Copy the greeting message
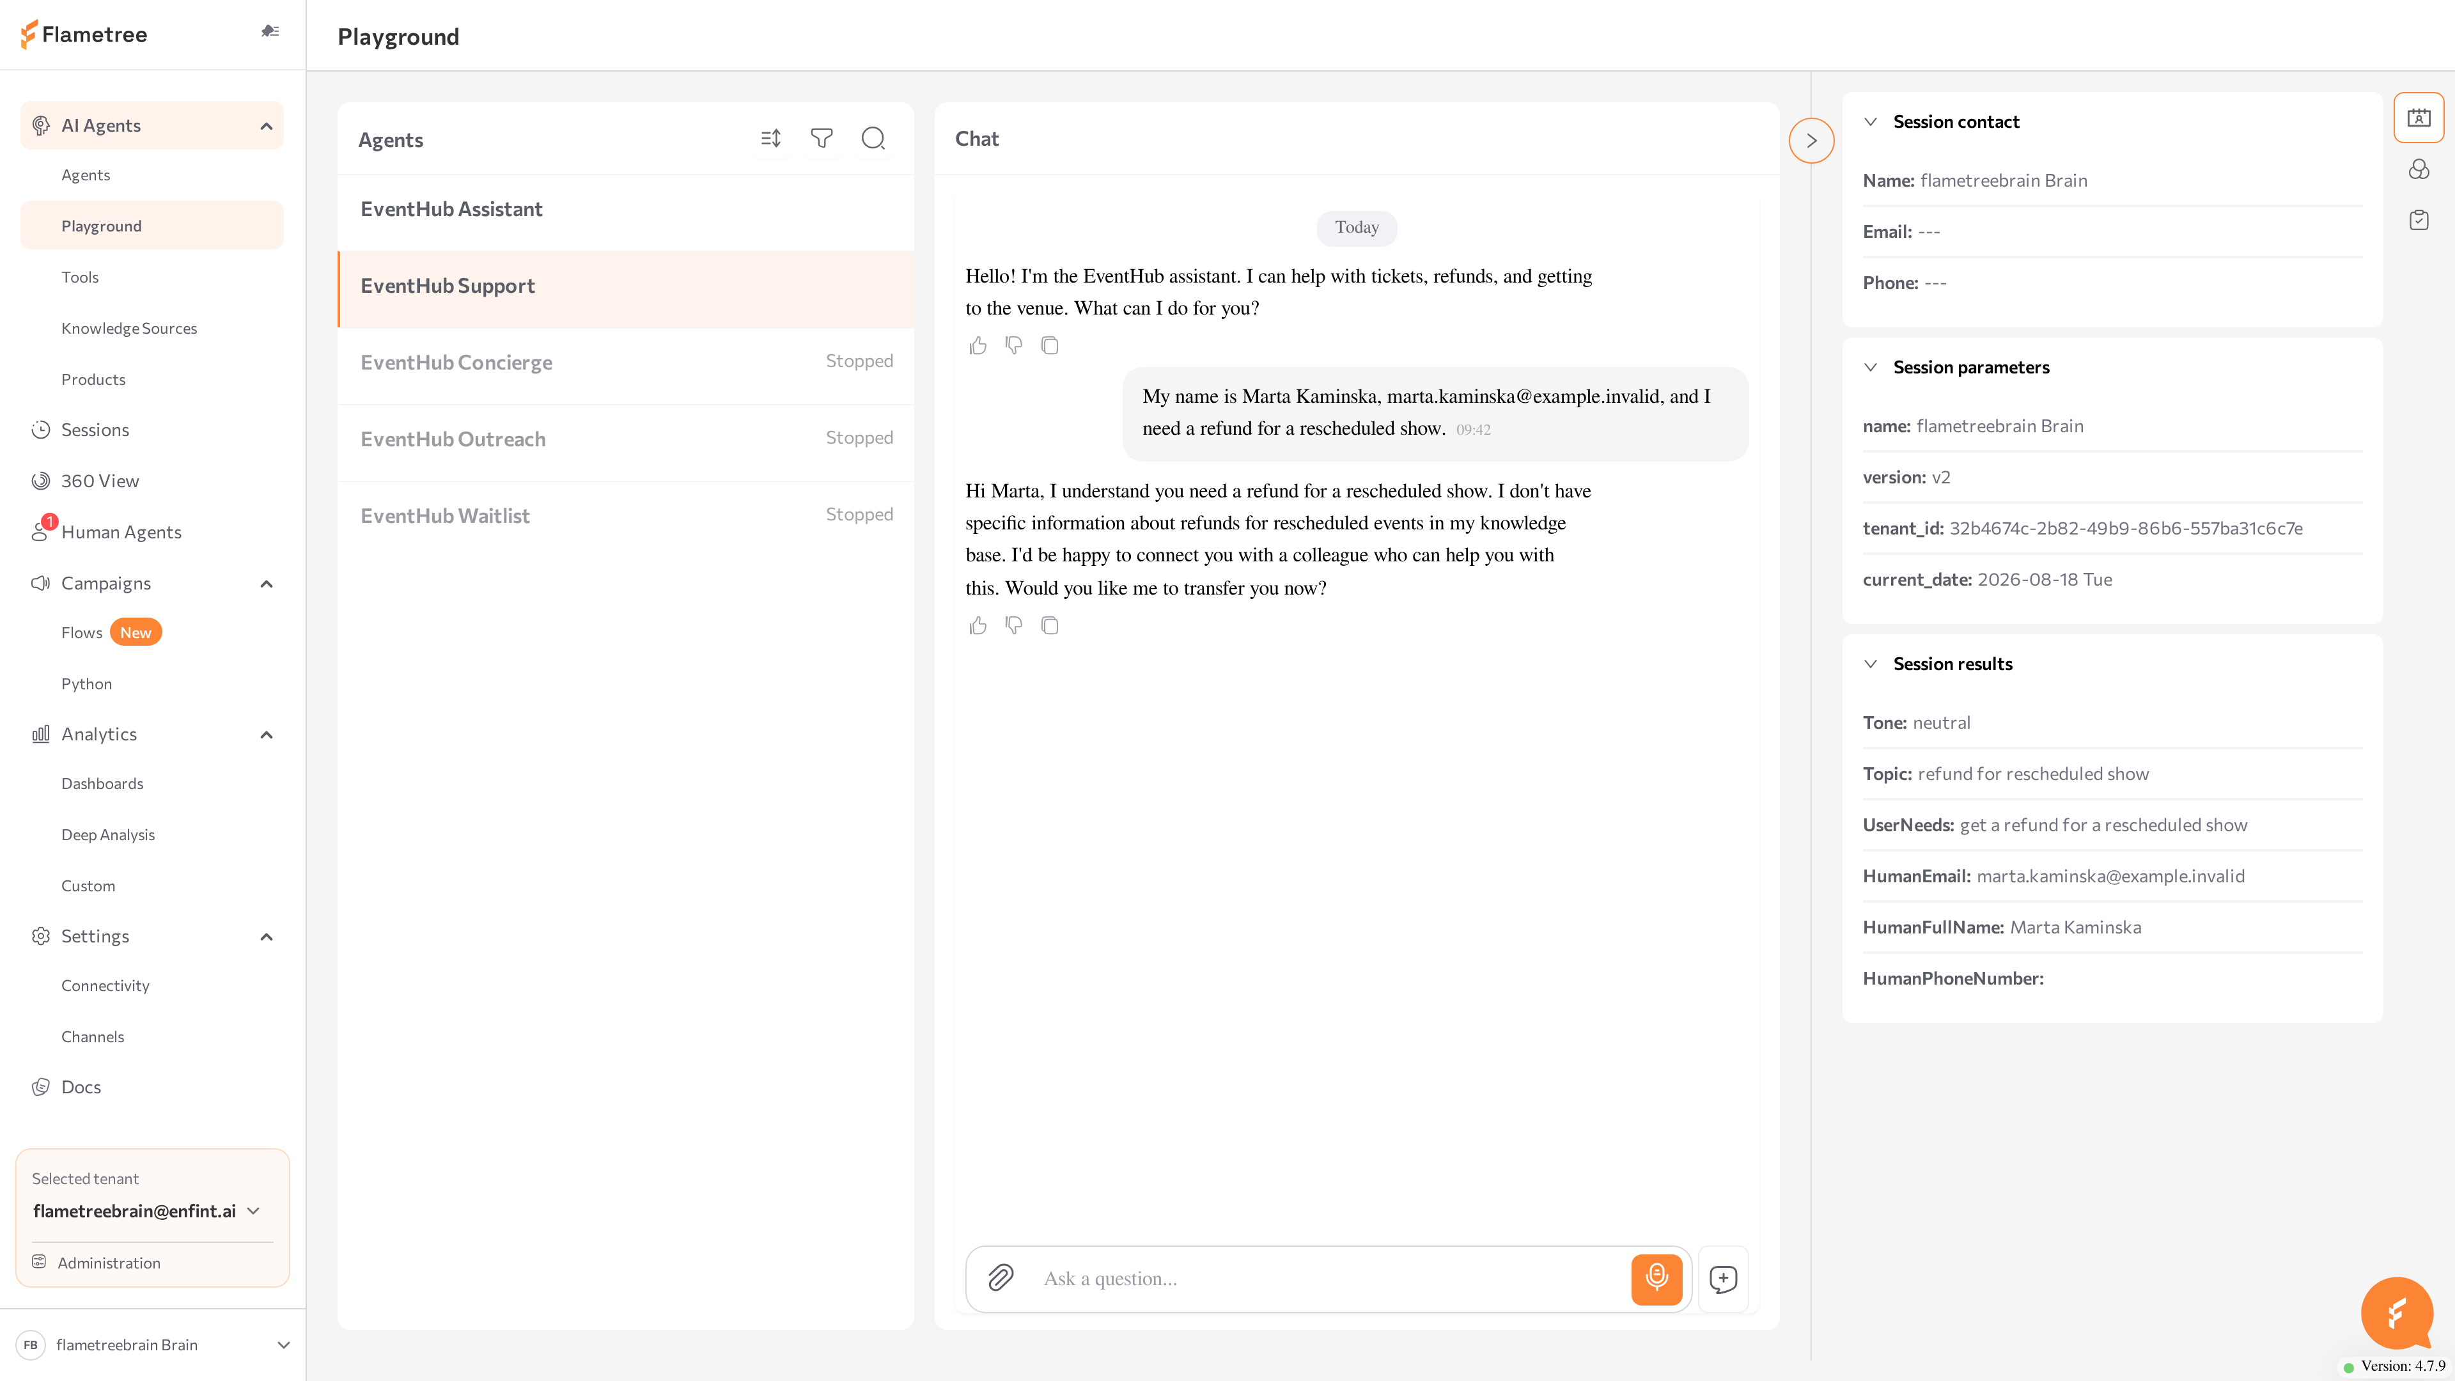The height and width of the screenshot is (1381, 2455). click(x=1050, y=346)
